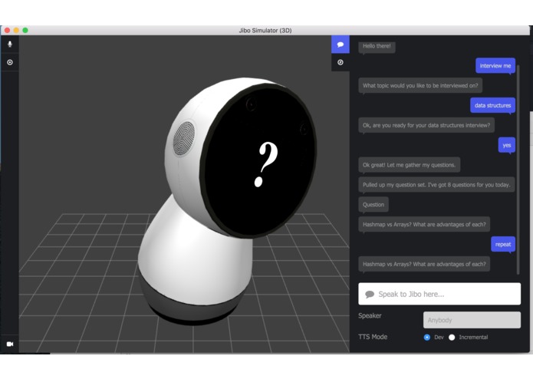The height and width of the screenshot is (379, 533).
Task: Click 'What topic would you like' message
Action: pyautogui.click(x=420, y=86)
